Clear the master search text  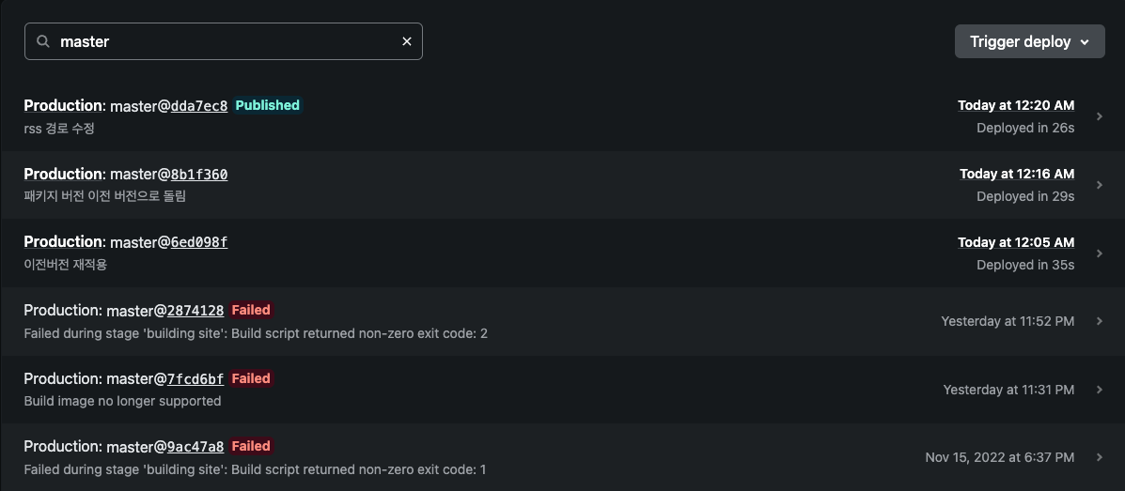click(x=407, y=41)
